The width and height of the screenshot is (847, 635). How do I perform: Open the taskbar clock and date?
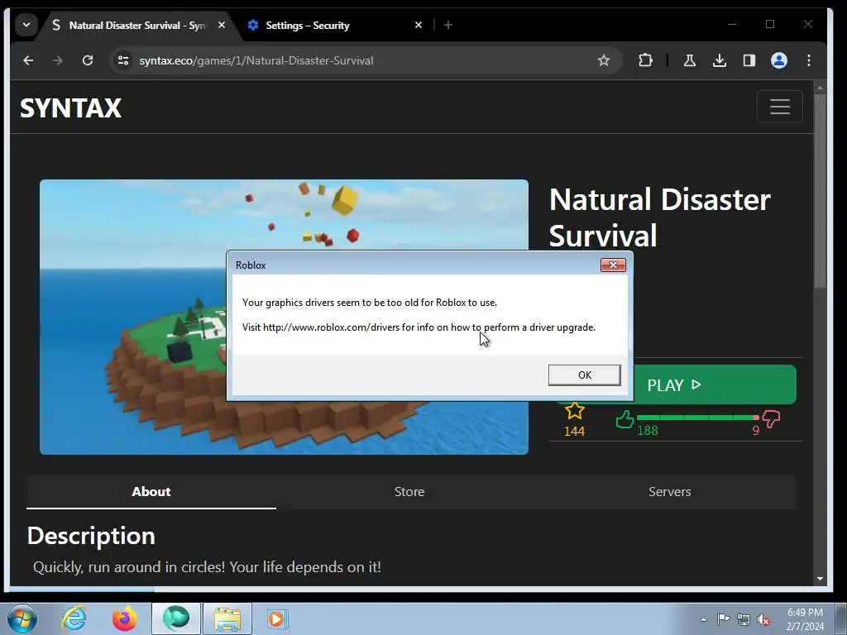point(805,619)
